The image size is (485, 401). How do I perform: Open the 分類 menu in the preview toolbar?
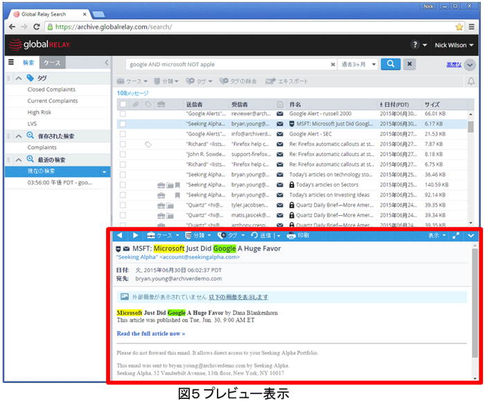pos(198,235)
